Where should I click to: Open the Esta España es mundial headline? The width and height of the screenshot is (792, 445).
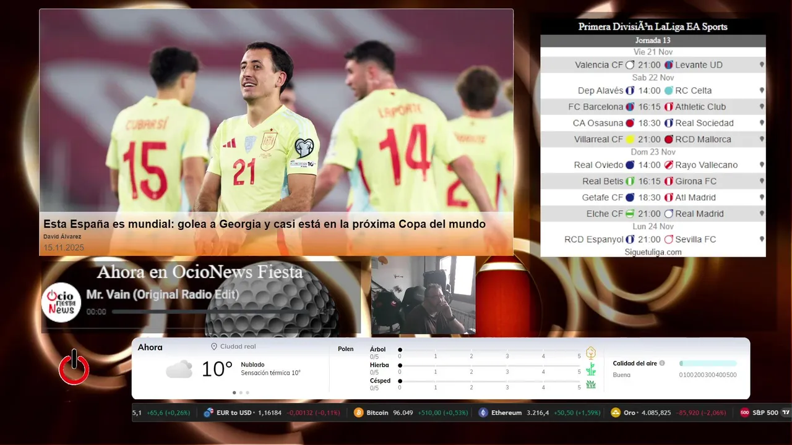264,224
